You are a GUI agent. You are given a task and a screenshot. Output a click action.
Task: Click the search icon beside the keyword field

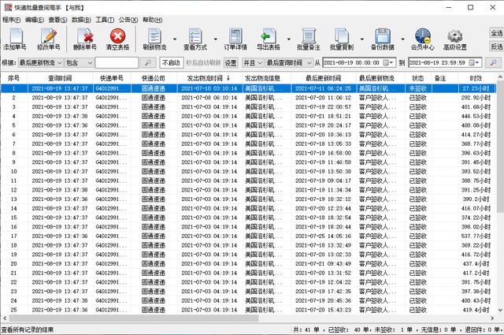coord(148,62)
